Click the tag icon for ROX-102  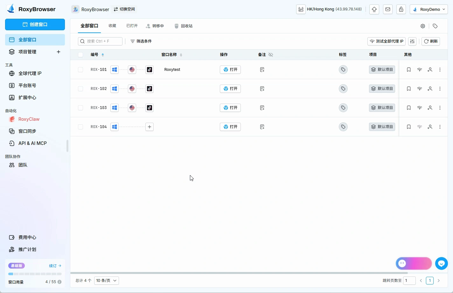point(343,89)
